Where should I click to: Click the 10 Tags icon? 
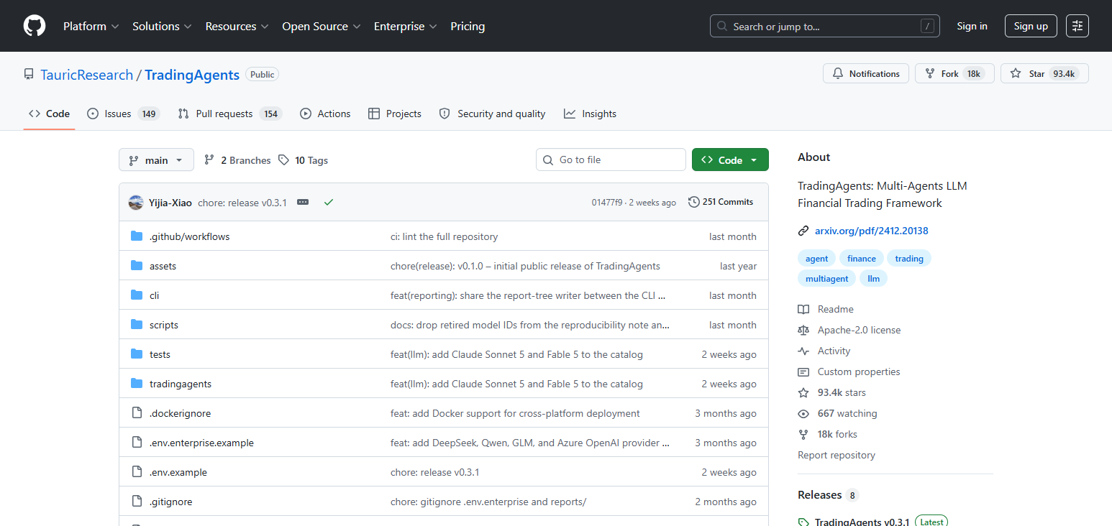click(x=284, y=160)
